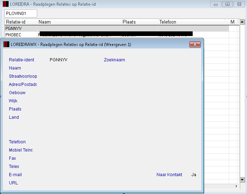Click the Adres/Postadr. label
The width and height of the screenshot is (247, 194).
(x=23, y=85)
